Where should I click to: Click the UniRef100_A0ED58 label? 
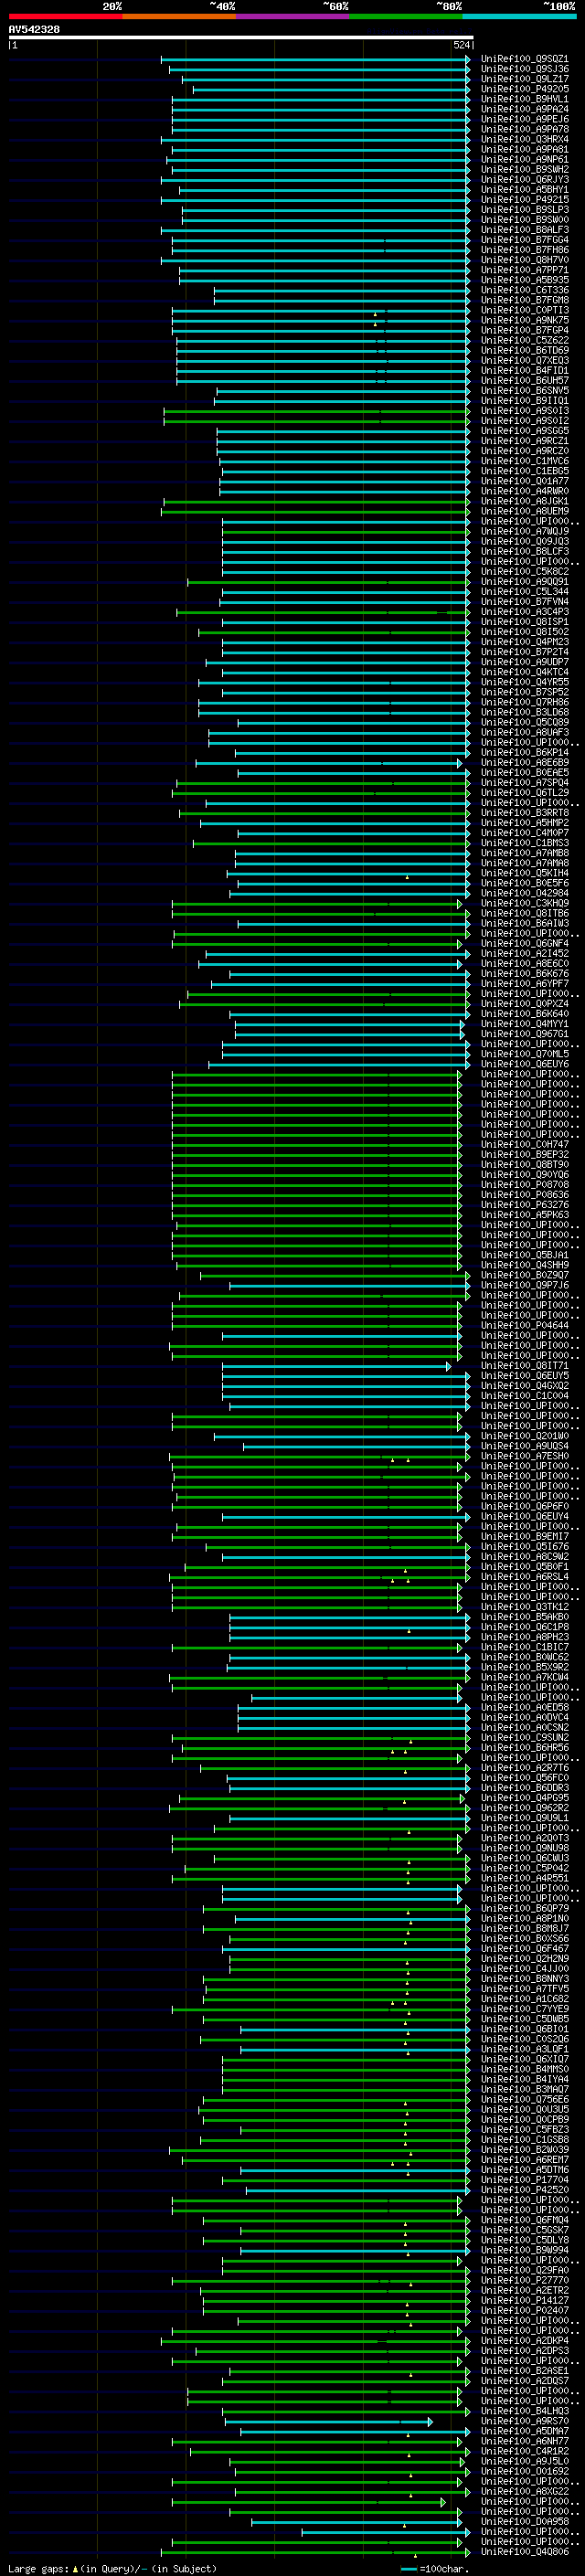[524, 1707]
